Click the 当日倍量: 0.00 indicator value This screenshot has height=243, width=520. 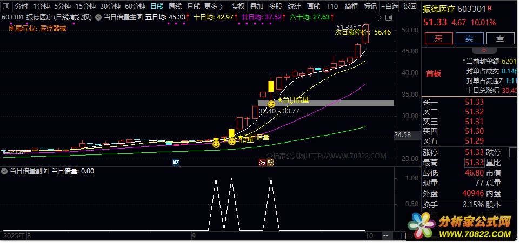coord(72,171)
